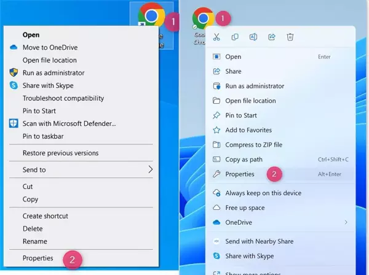Click the Skype icon in the Windows 11 menu
Screen dimensions: 369x275
coord(216,256)
